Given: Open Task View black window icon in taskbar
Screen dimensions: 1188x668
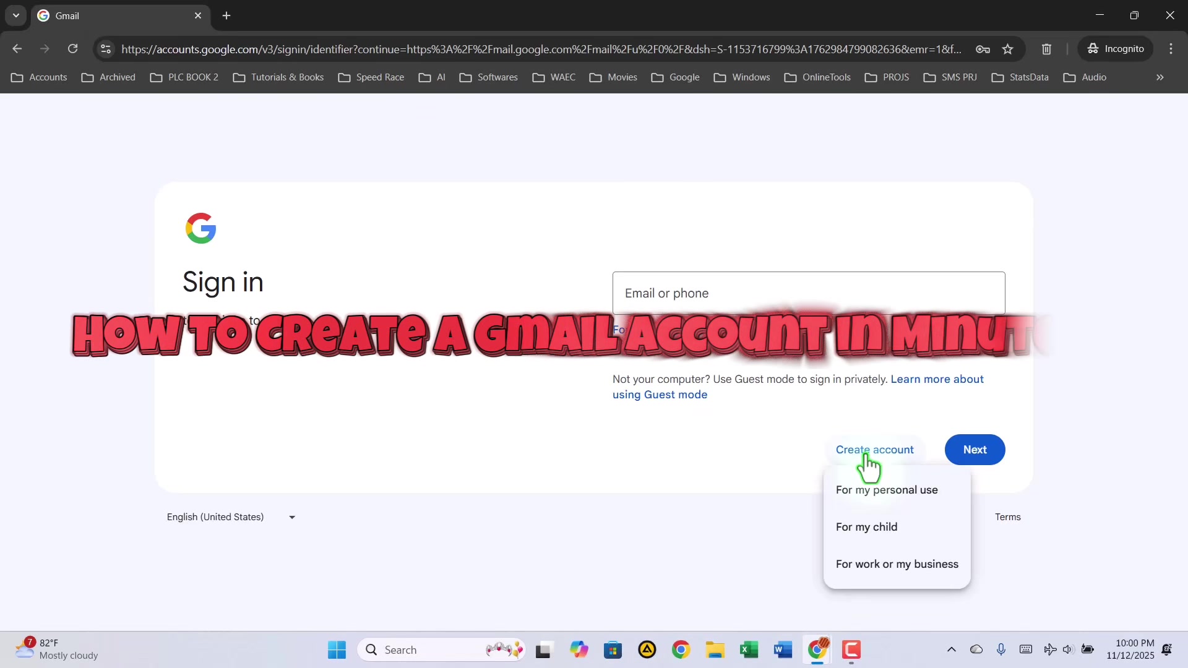Looking at the screenshot, I should 543,650.
